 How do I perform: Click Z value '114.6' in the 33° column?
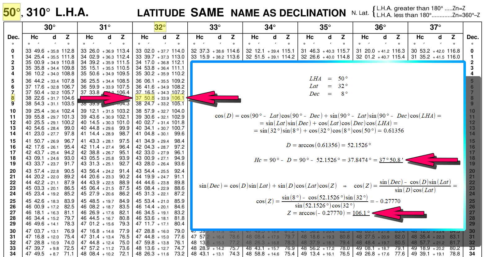[x=233, y=51]
